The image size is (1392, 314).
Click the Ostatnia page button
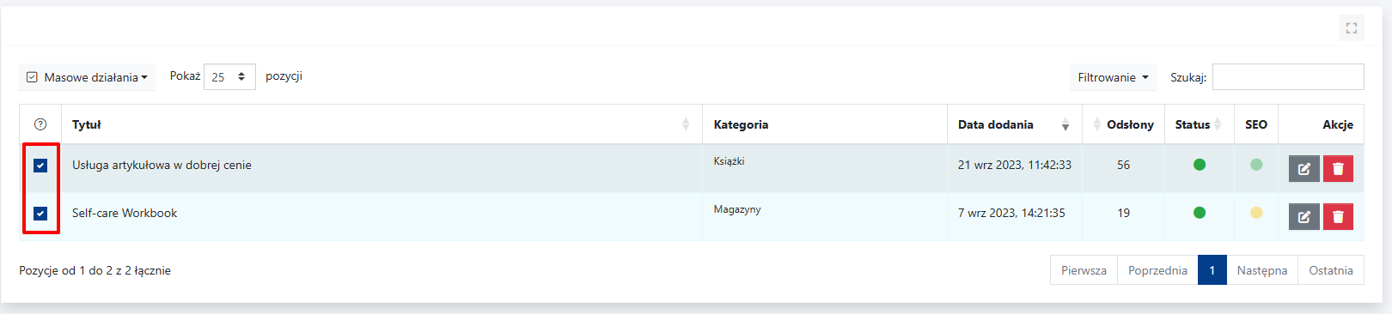[1331, 270]
